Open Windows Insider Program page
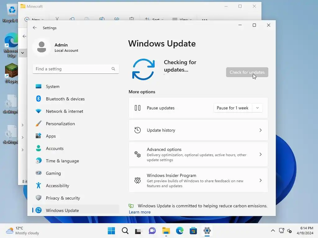This screenshot has width=318, height=238. click(x=198, y=180)
